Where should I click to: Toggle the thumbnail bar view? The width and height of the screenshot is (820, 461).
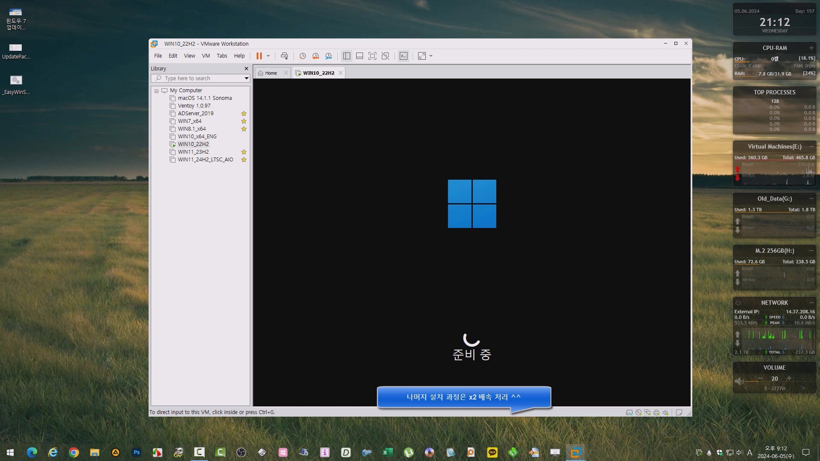360,56
